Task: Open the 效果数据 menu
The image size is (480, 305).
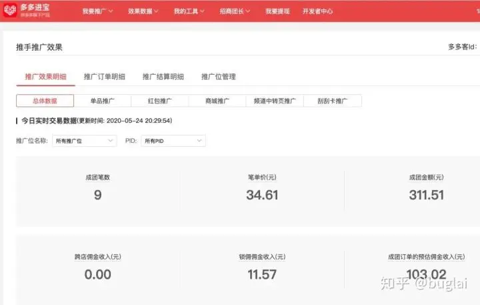Action: pos(143,11)
